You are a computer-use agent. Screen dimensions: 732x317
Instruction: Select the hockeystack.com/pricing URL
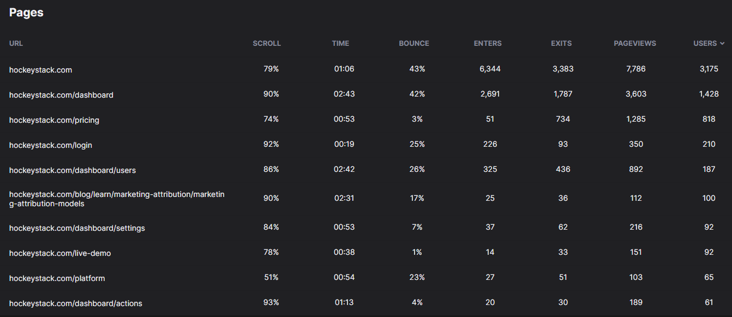pos(54,120)
